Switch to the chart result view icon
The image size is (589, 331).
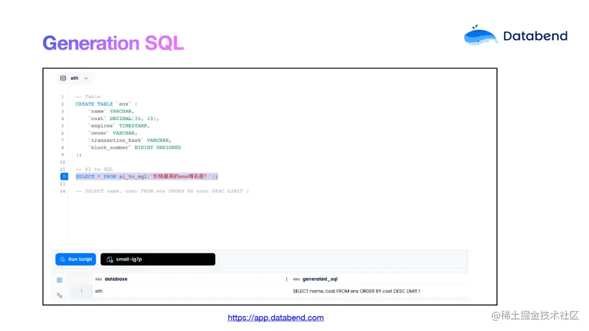(59, 296)
